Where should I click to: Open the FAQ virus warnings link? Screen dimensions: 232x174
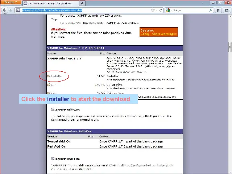pos(159,34)
